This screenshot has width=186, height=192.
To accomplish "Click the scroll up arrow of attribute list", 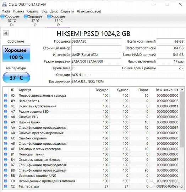I will pyautogui.click(x=182, y=89).
